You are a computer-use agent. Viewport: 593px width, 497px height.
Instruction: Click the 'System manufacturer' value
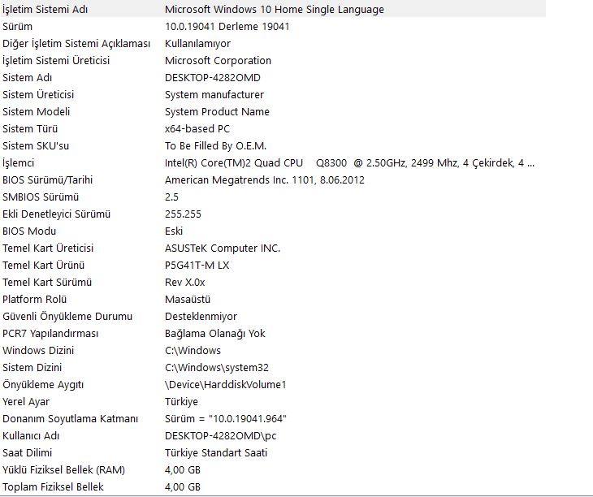(x=214, y=94)
